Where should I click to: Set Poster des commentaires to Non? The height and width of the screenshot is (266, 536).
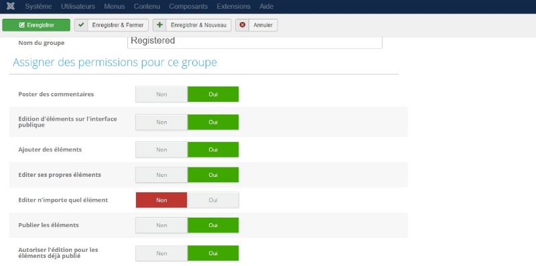[161, 94]
